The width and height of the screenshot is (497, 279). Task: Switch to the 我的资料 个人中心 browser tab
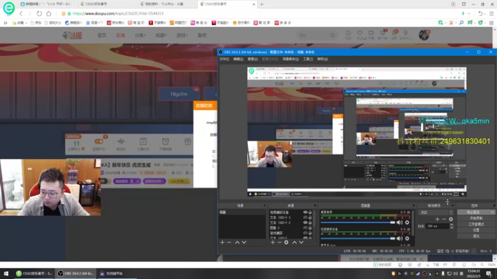(166, 4)
